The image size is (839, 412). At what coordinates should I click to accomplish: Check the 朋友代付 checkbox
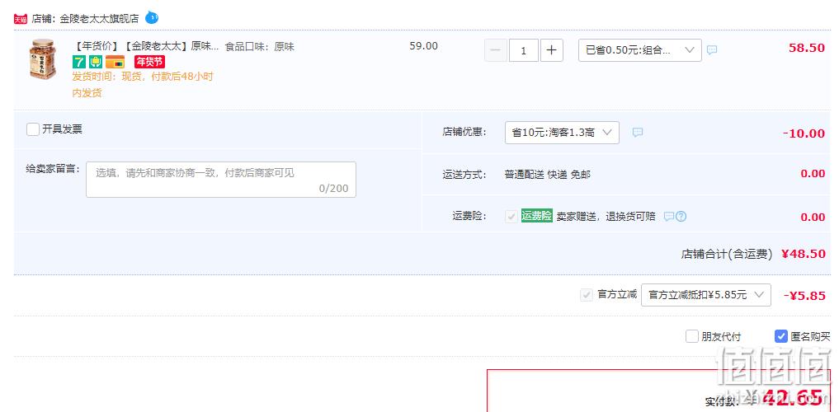tap(692, 337)
